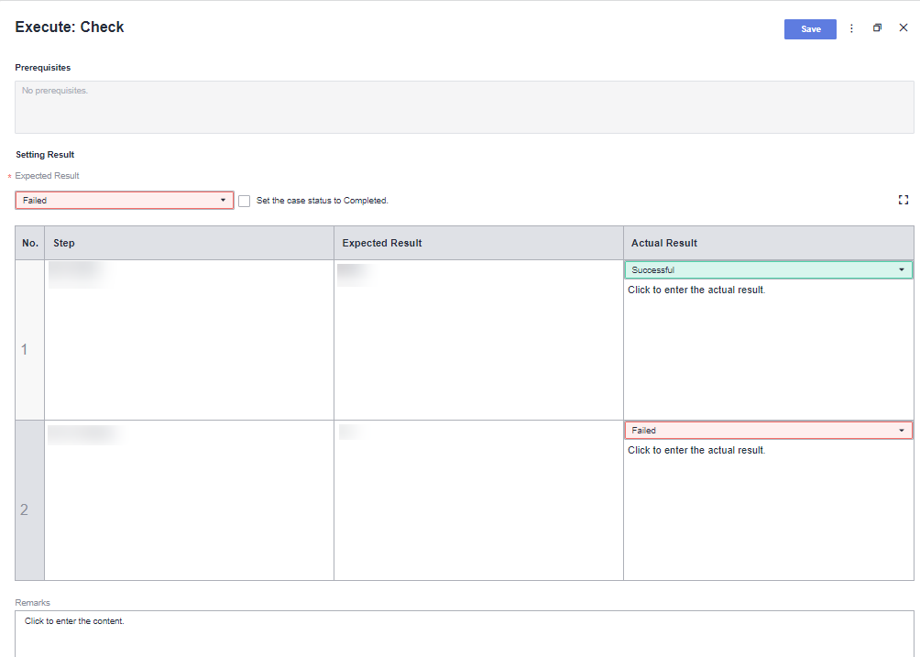Click the Prerequisites text box
The height and width of the screenshot is (657, 920).
(x=464, y=107)
